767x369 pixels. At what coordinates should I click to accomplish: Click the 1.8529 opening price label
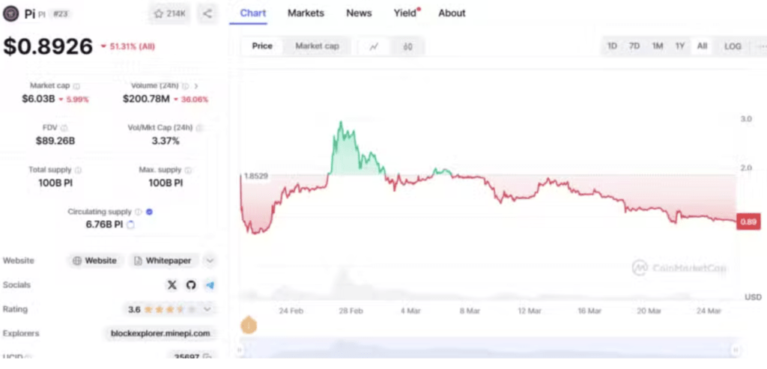click(x=255, y=176)
